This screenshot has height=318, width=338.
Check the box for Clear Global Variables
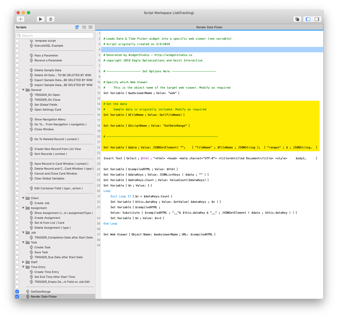(17, 178)
